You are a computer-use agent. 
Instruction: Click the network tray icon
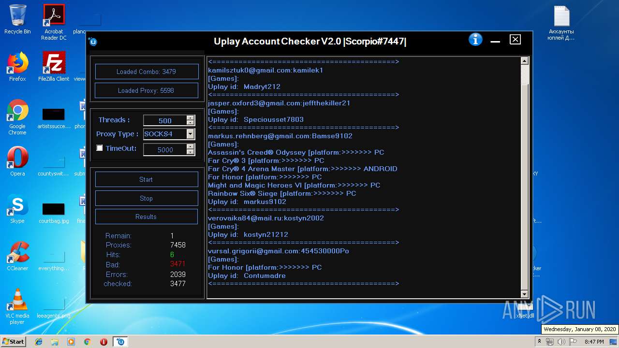pos(550,342)
